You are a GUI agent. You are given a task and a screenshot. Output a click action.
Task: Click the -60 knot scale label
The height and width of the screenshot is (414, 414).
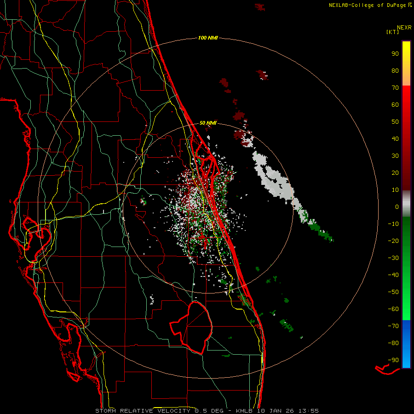pos(393,309)
